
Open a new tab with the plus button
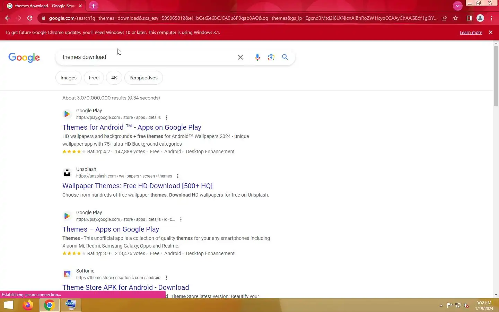coord(93,6)
